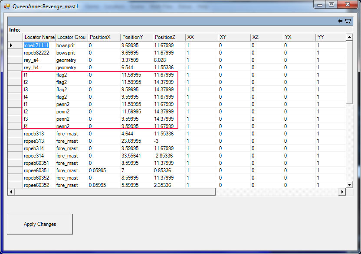361x254 pixels.
Task: Click the row selector arrow for ropeb71111
Action: 11,45
